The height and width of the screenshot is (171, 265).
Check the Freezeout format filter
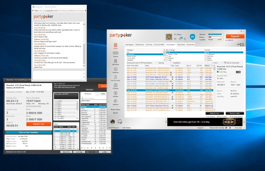point(206,54)
